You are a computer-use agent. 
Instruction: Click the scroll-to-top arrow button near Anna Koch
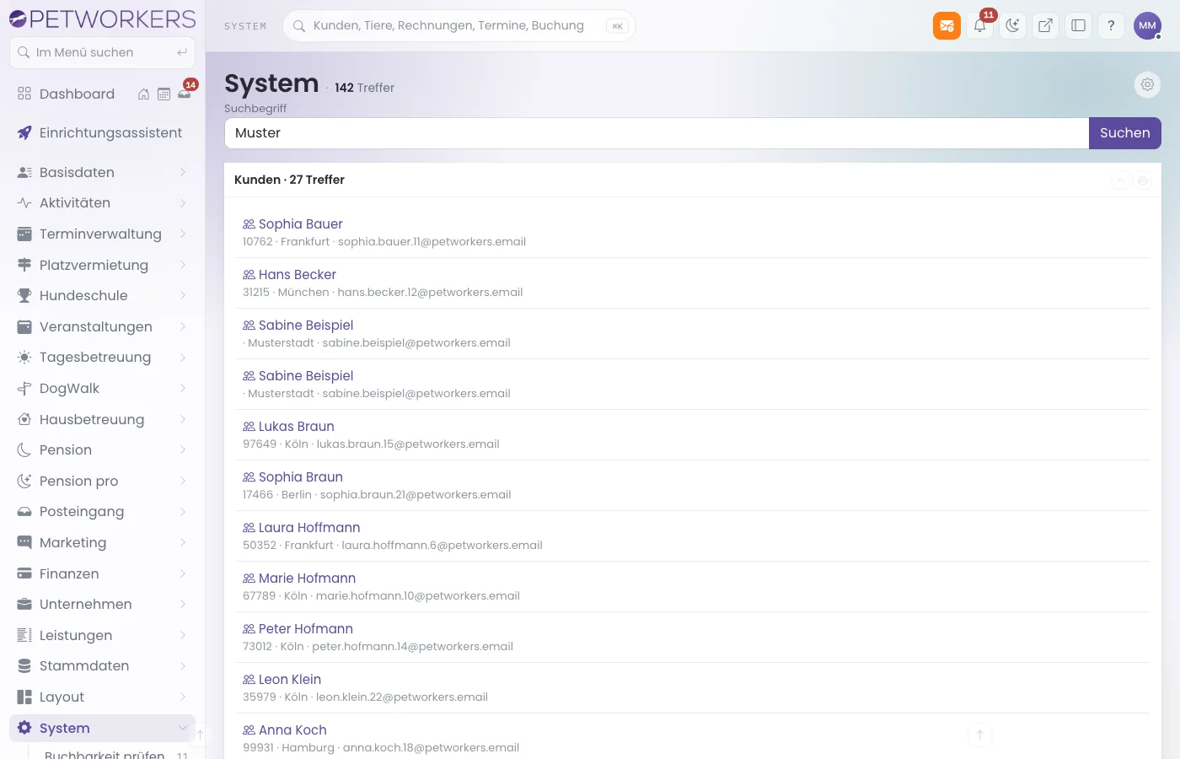pyautogui.click(x=979, y=735)
